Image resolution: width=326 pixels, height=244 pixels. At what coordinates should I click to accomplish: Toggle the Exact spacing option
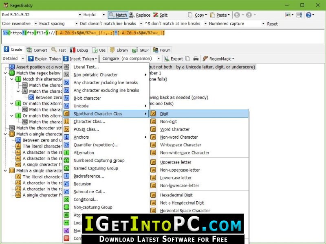click(x=58, y=24)
